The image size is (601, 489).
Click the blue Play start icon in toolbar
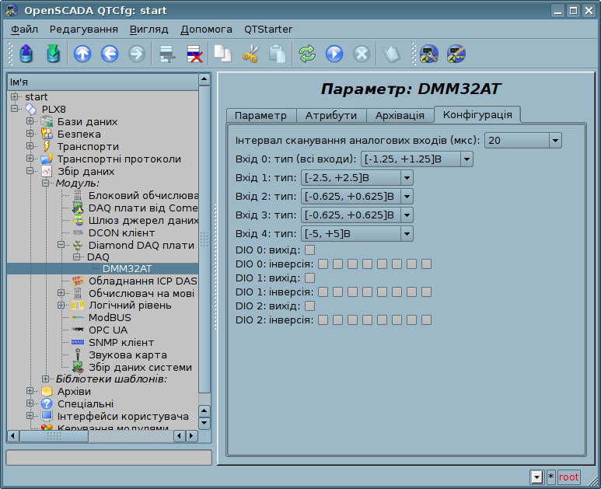(x=334, y=54)
